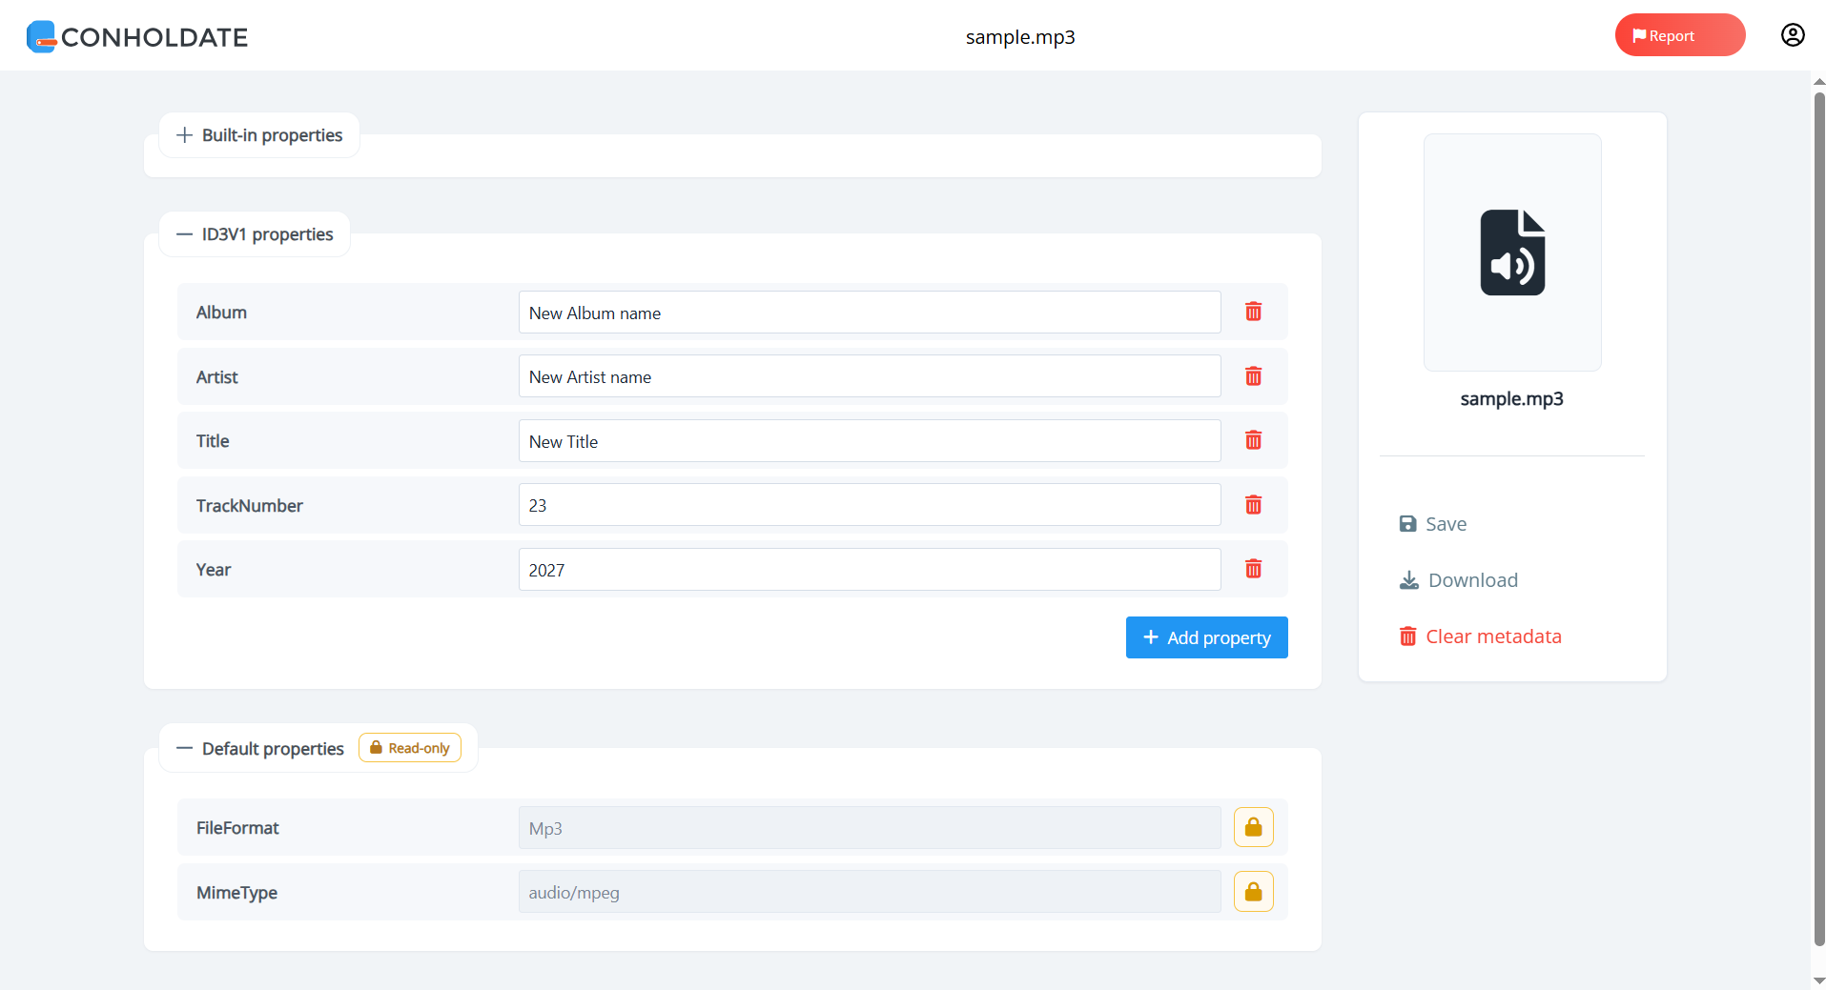Open the user account profile icon
The image size is (1826, 990).
pyautogui.click(x=1793, y=35)
